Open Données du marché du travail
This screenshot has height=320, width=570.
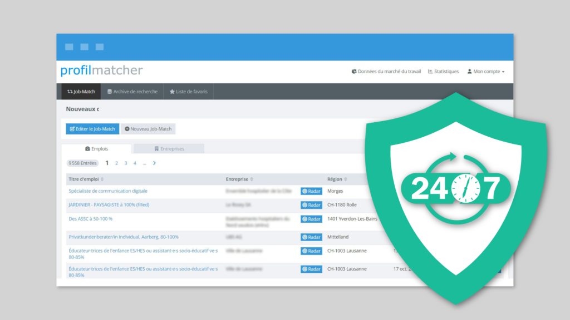pos(386,72)
